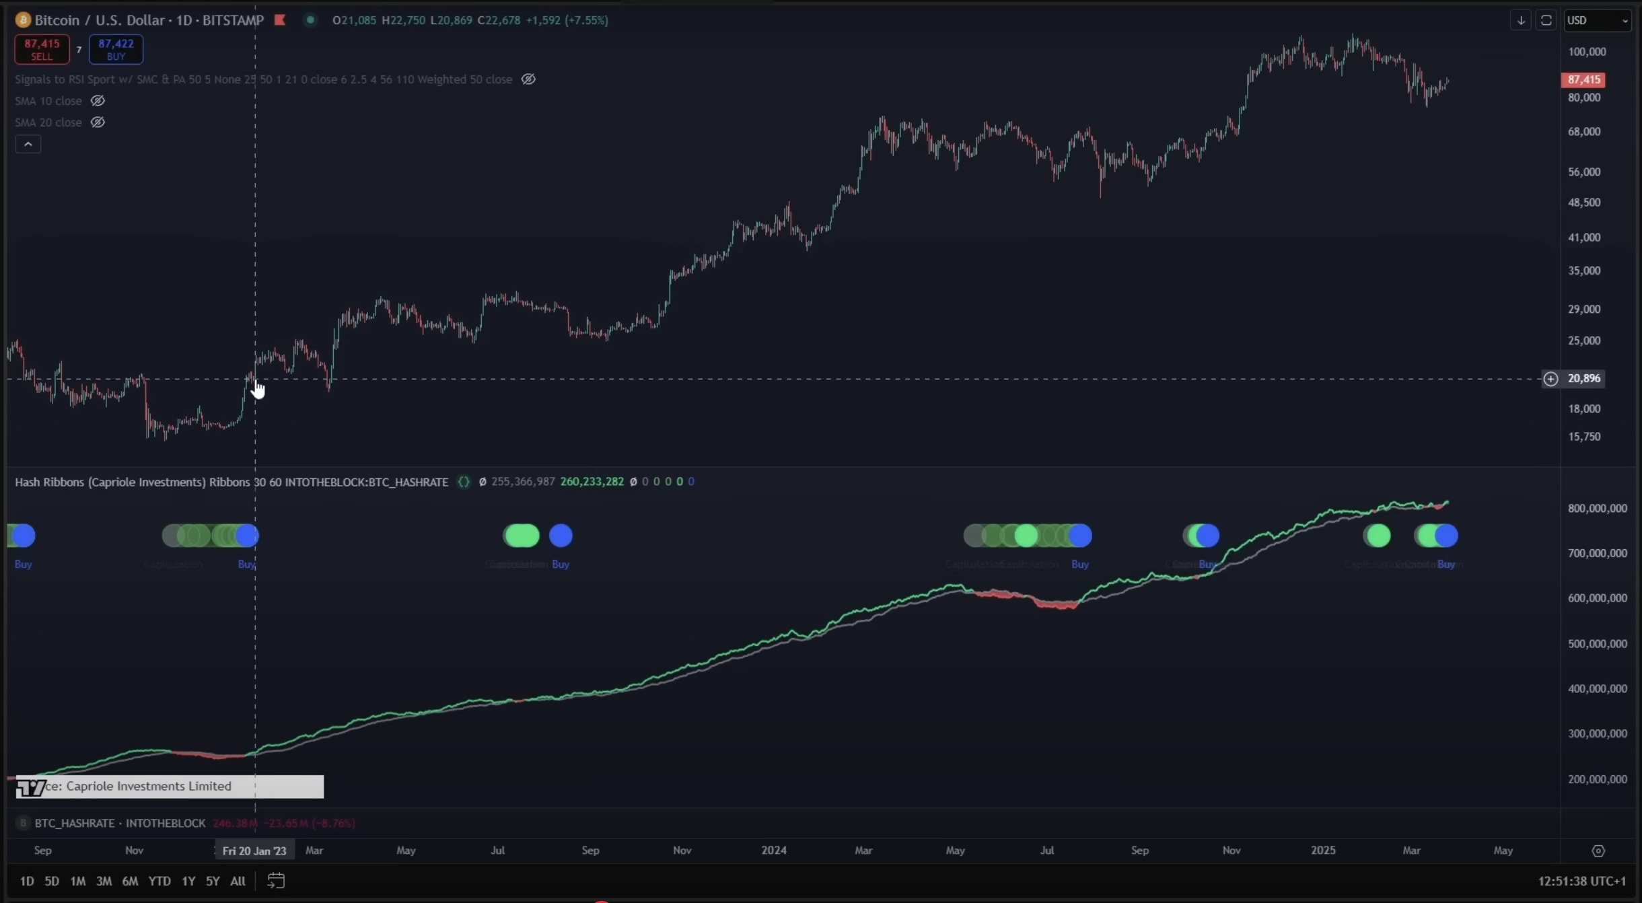Toggle SMA 10 close visibility eye
Viewport: 1642px width, 903px height.
[98, 101]
